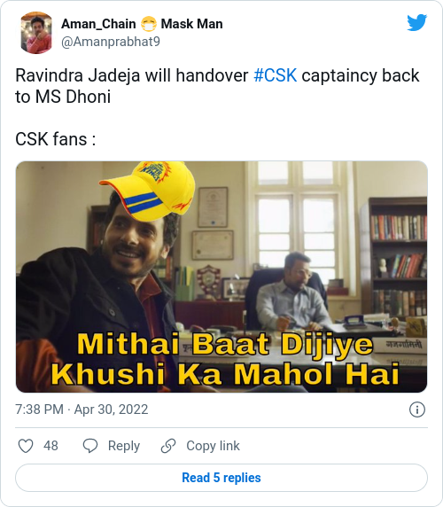Image resolution: width=443 pixels, height=507 pixels.
Task: Click the tweet text about Ravindra Jadeja
Action: 217,86
